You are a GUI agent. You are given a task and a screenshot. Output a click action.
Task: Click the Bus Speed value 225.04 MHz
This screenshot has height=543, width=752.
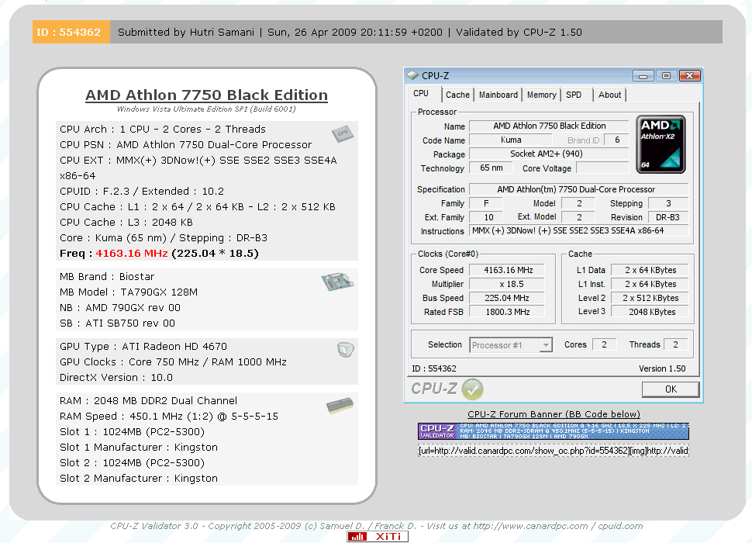pyautogui.click(x=507, y=298)
